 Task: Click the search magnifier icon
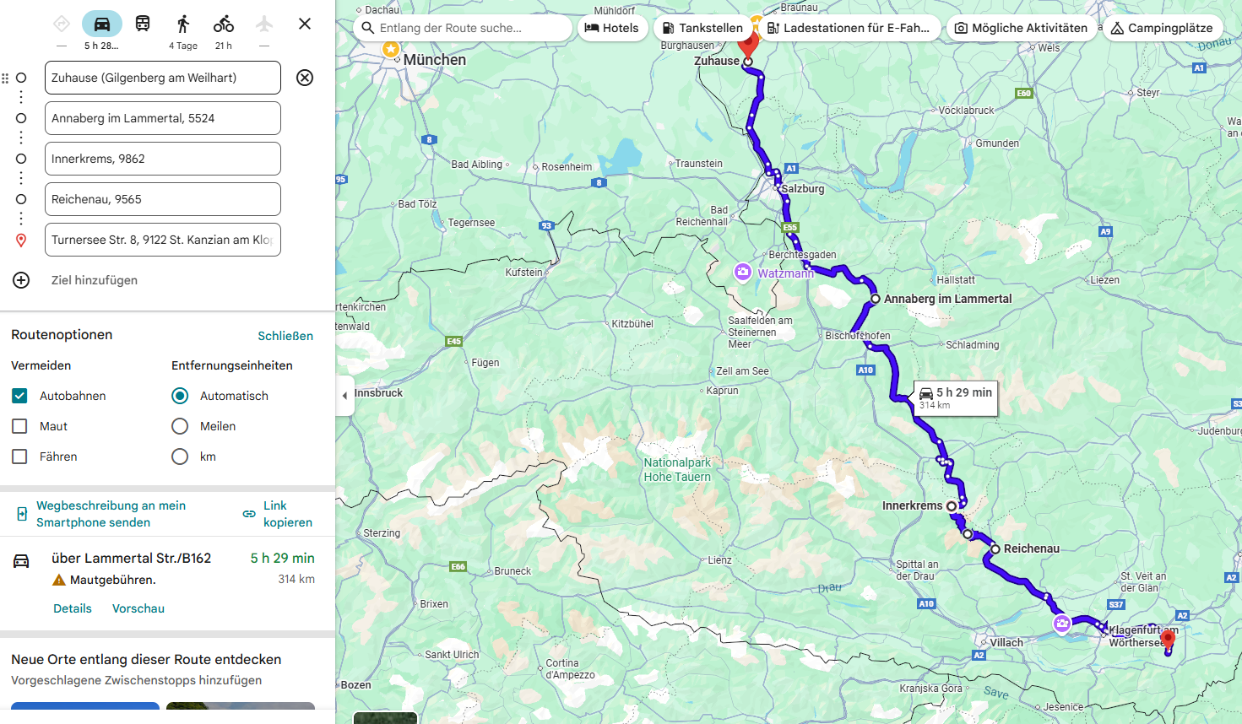tap(367, 28)
